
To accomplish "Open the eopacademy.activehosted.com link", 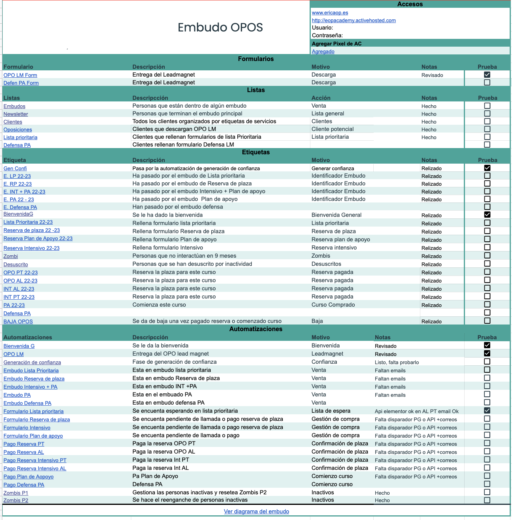I will [354, 20].
